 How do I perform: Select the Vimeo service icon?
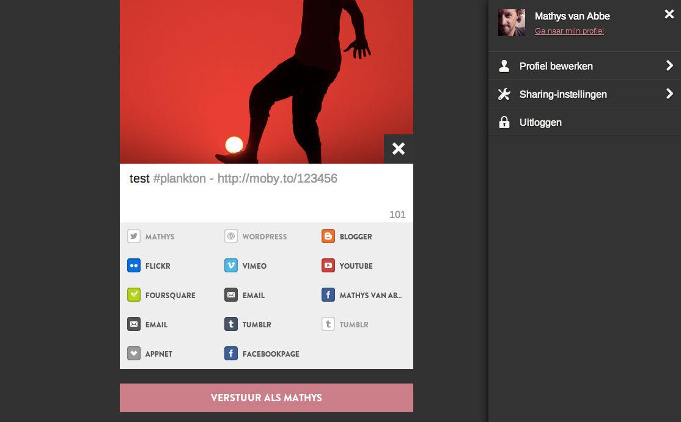click(231, 266)
